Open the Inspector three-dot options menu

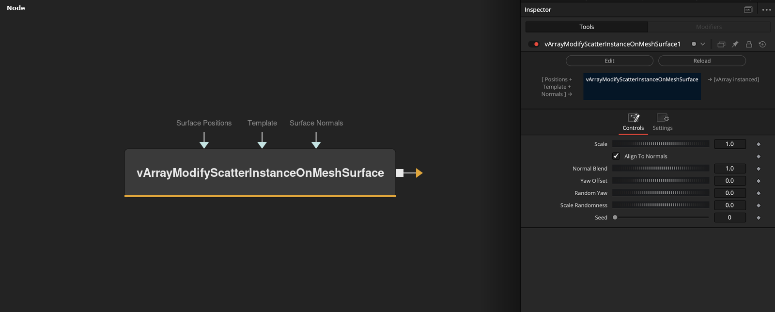tap(767, 10)
